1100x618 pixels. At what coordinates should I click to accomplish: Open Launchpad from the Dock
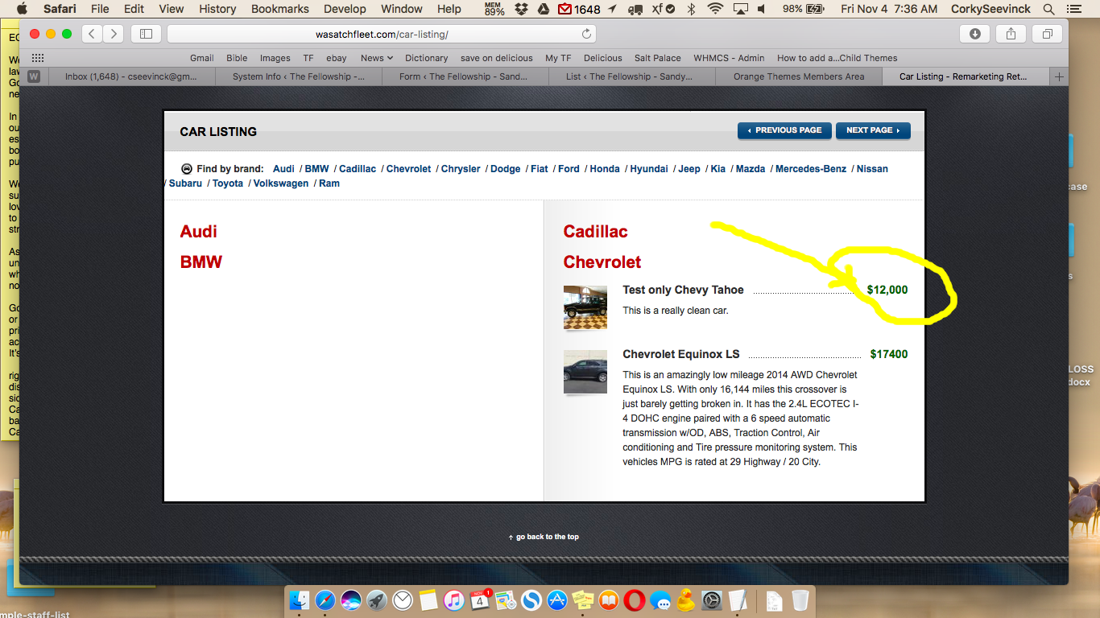coord(376,599)
